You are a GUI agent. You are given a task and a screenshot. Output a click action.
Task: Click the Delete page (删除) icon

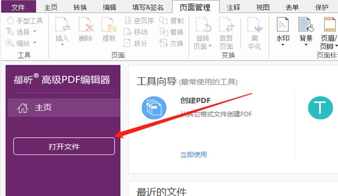pos(86,25)
